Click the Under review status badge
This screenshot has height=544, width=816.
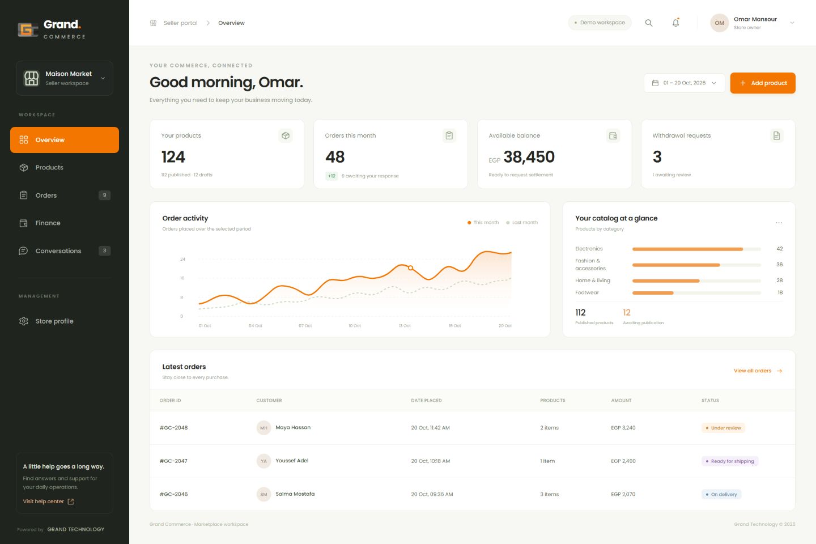coord(723,428)
